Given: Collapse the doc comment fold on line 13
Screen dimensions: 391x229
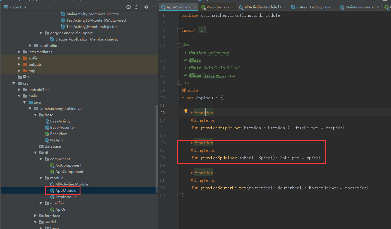Looking at the screenshot, I should [179, 45].
